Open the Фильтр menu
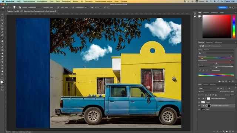 [x=76, y=1]
